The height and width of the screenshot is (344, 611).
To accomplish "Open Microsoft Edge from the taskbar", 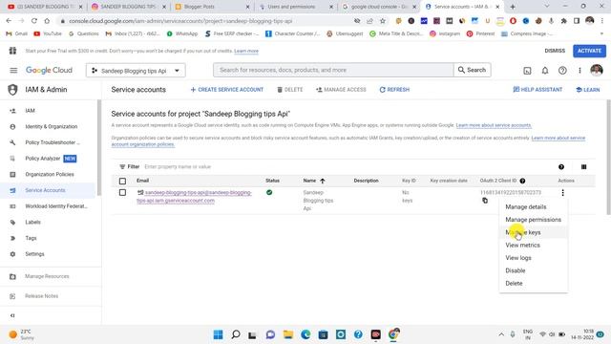I will coord(305,334).
